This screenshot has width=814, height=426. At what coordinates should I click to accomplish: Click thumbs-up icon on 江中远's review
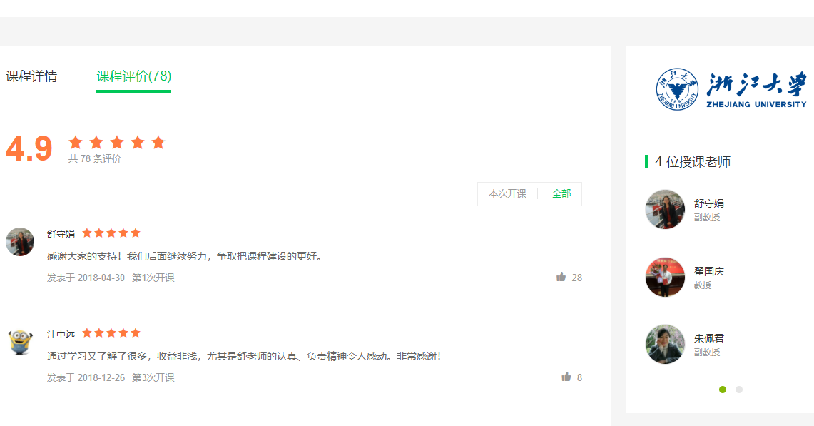(566, 377)
